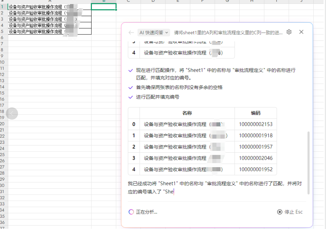Screen dimensions: 326x229
Task: Click the 编码 column header in result table
Action: tap(256, 113)
